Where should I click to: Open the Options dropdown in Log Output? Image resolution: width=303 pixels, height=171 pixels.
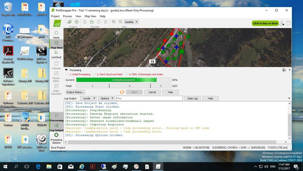pyautogui.click(x=106, y=98)
